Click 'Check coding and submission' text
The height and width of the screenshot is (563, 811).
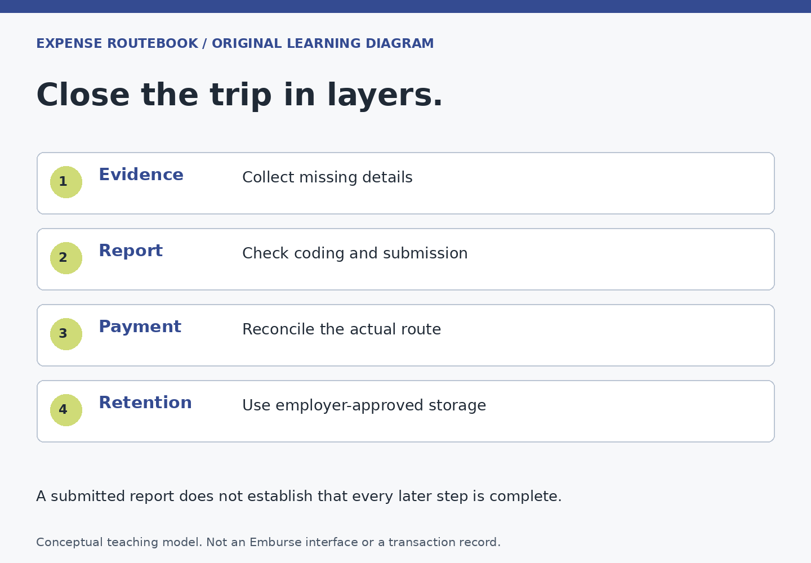pyautogui.click(x=355, y=253)
